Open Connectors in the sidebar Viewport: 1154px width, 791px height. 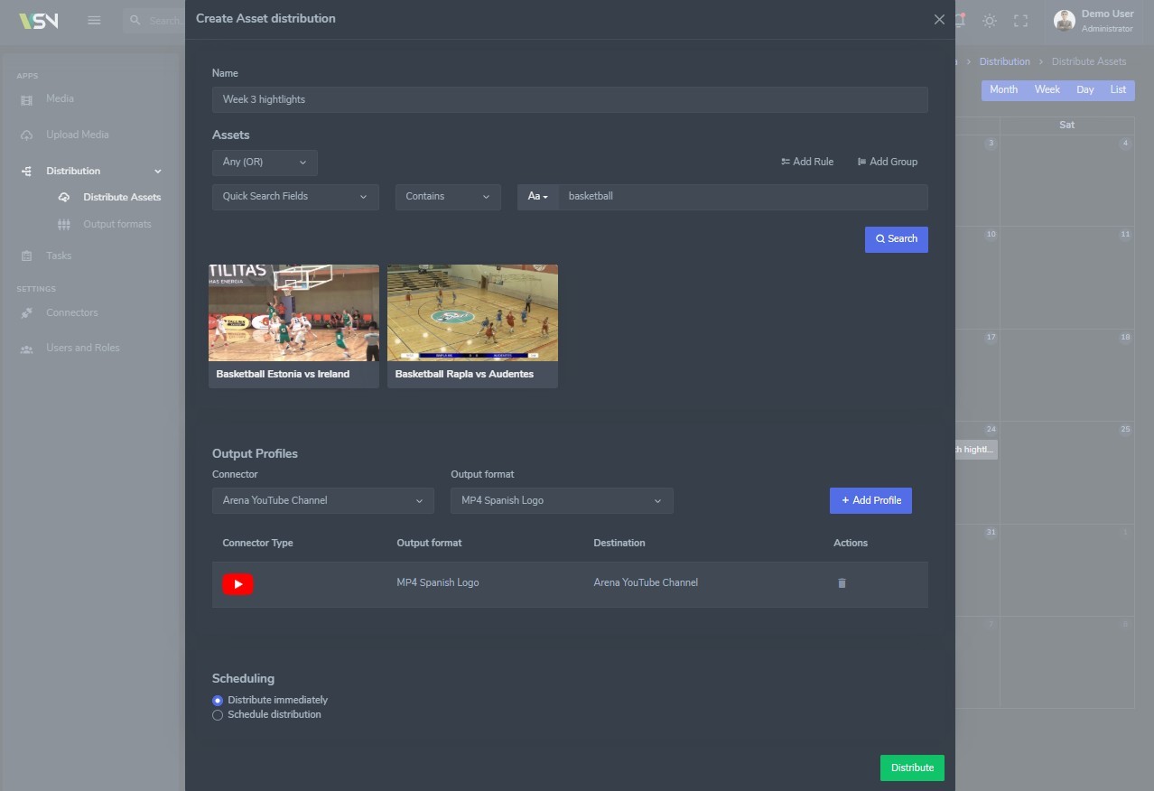click(72, 312)
